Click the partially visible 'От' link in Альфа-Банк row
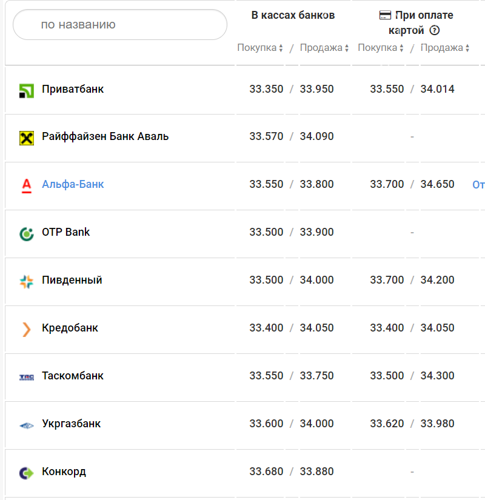 pyautogui.click(x=478, y=184)
